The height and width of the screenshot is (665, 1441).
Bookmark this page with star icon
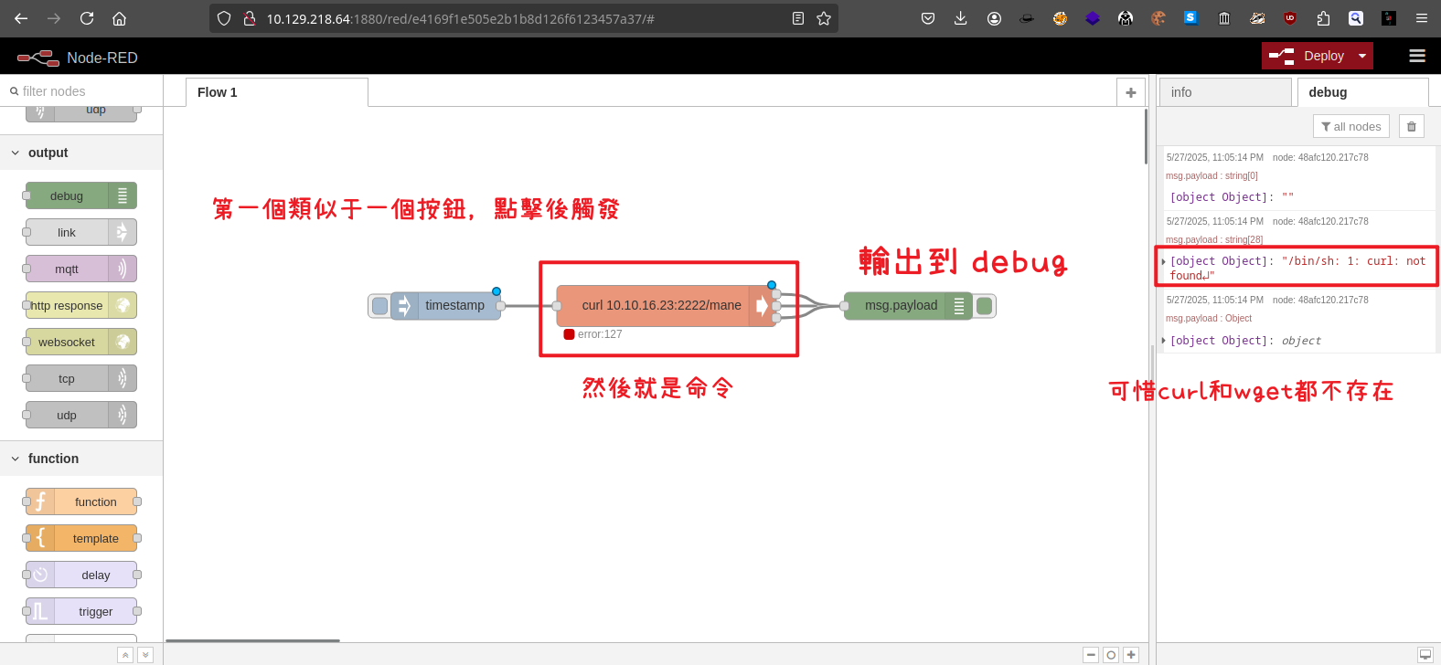[x=824, y=18]
